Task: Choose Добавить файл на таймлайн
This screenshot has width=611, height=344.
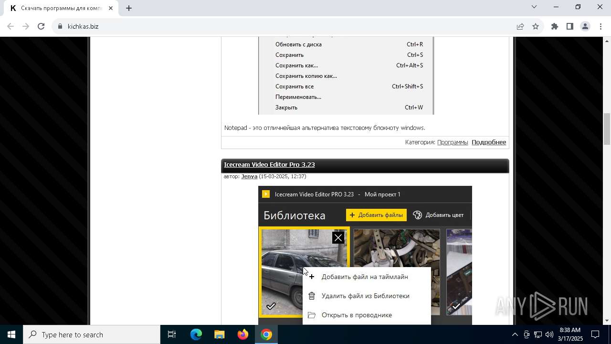Action: 367,277
